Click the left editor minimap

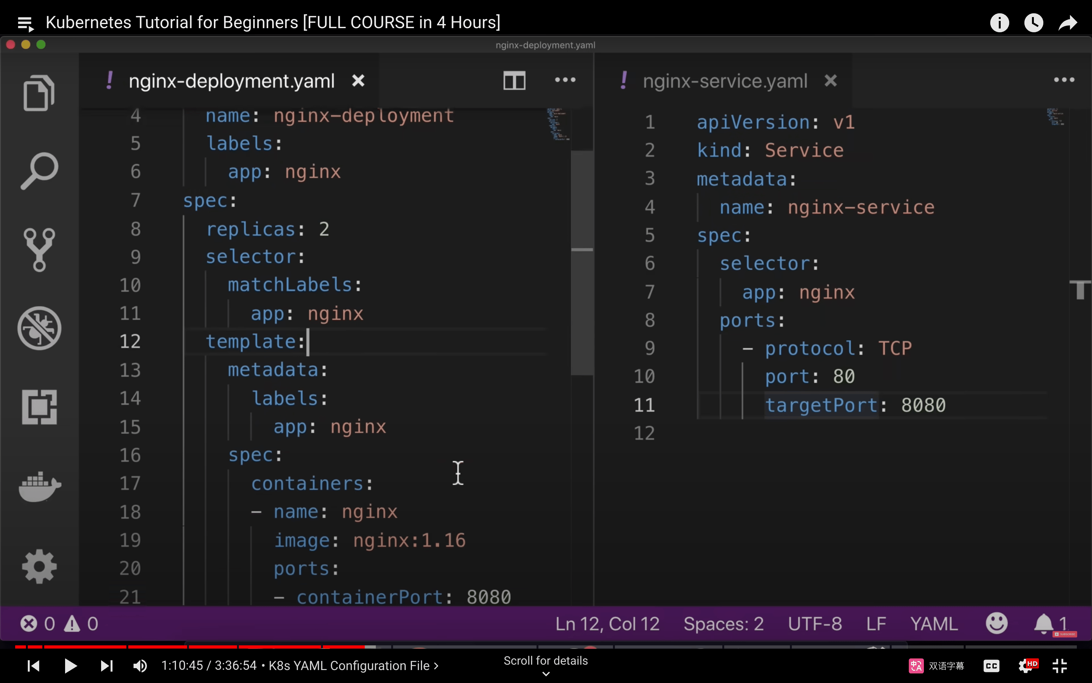pos(558,124)
